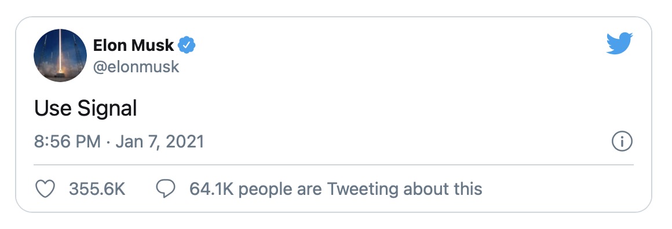Click the 'Use Signal' tweet text
672x229 pixels.
(86, 109)
